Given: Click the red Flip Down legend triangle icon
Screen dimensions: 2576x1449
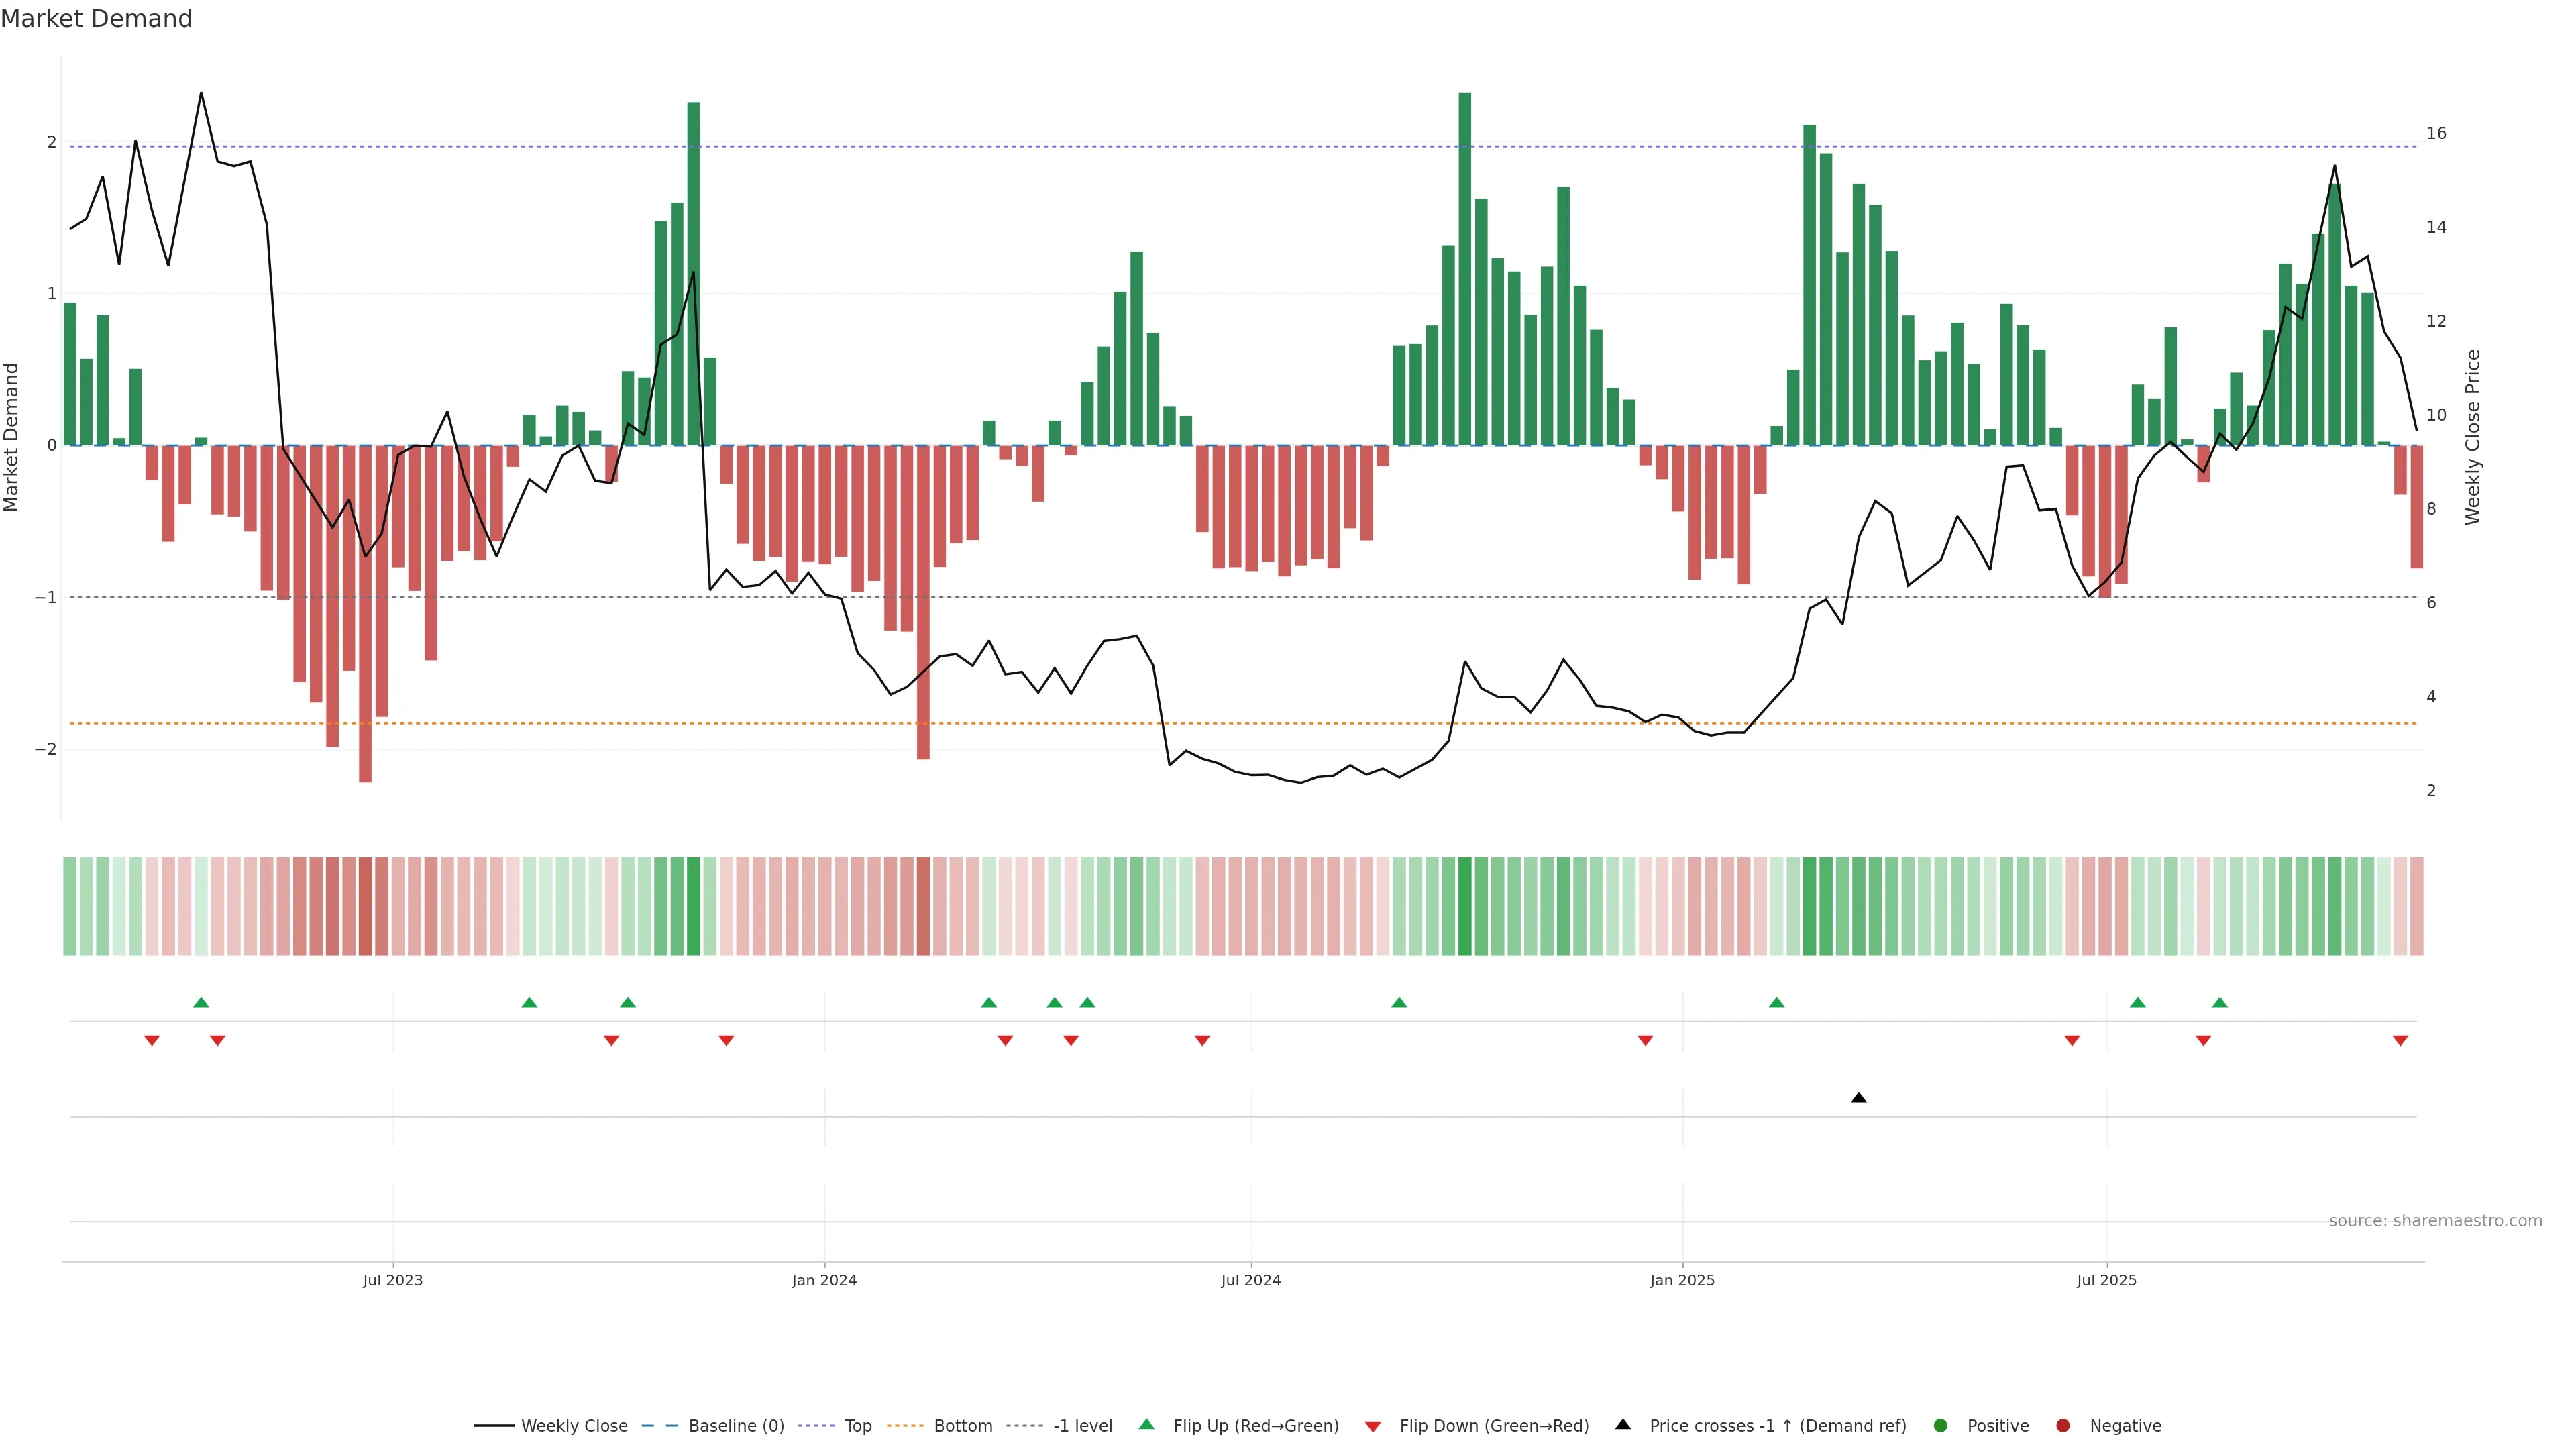Looking at the screenshot, I should click(x=1373, y=1426).
